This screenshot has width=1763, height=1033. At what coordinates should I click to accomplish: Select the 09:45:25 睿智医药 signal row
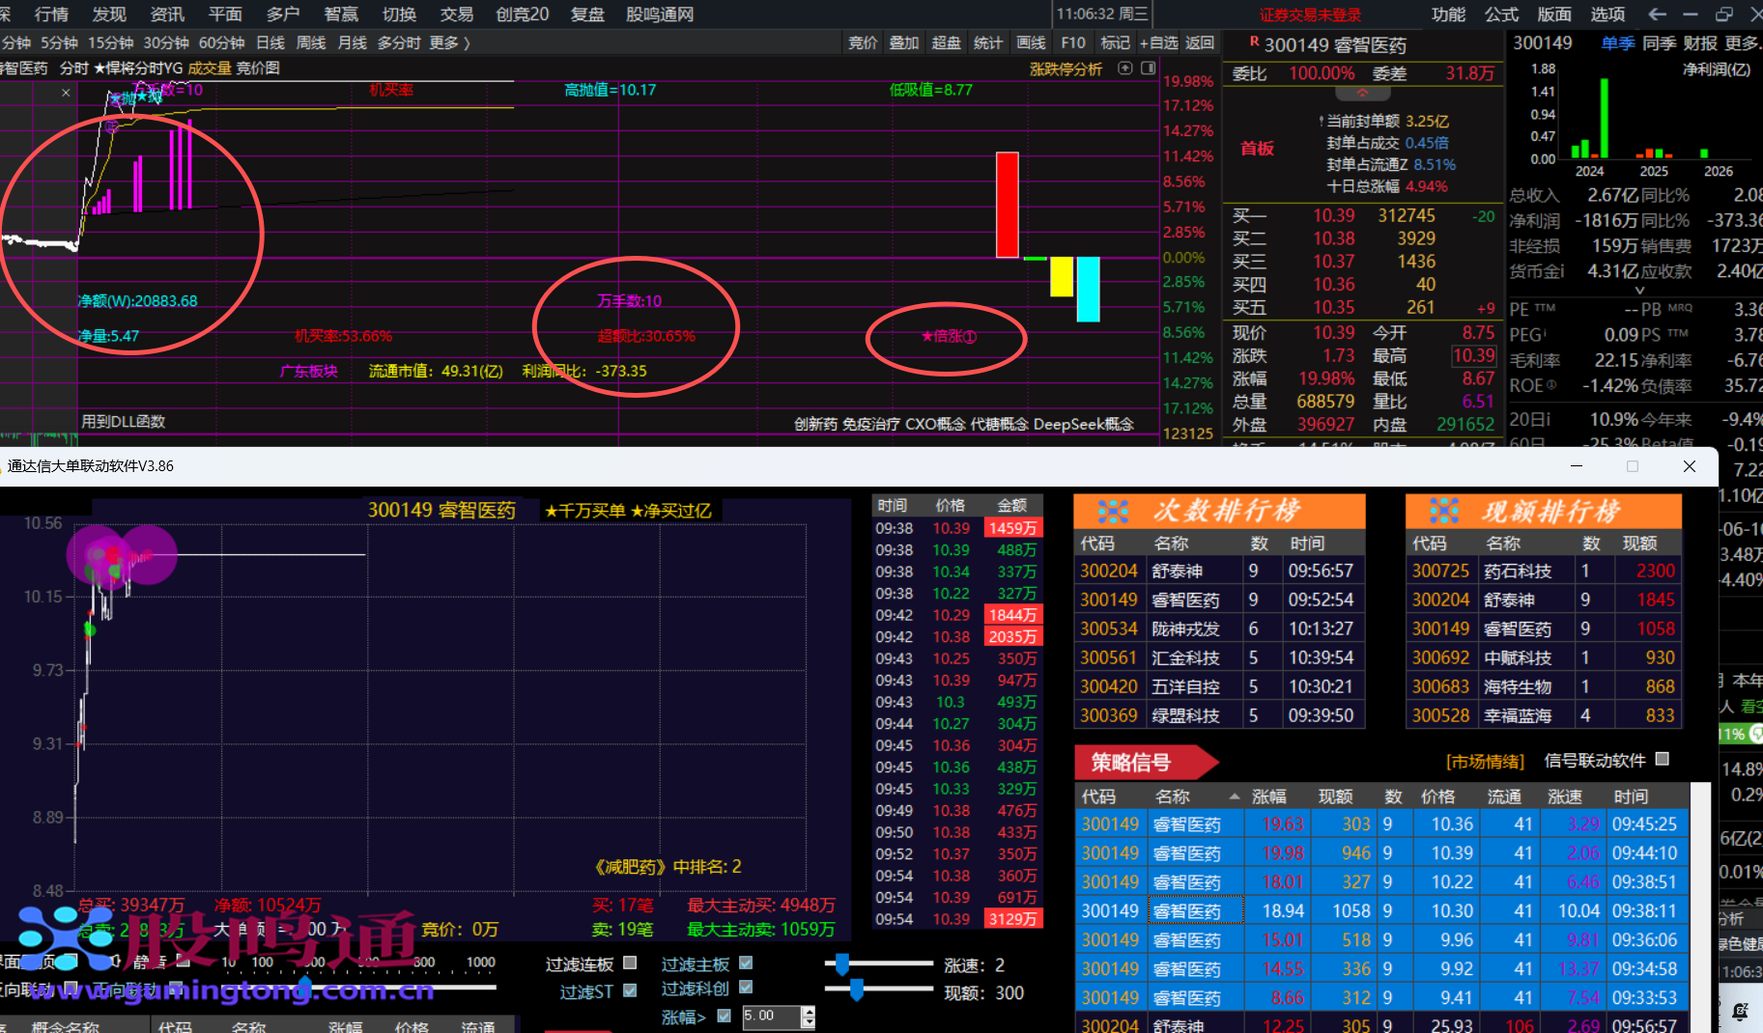[1381, 824]
